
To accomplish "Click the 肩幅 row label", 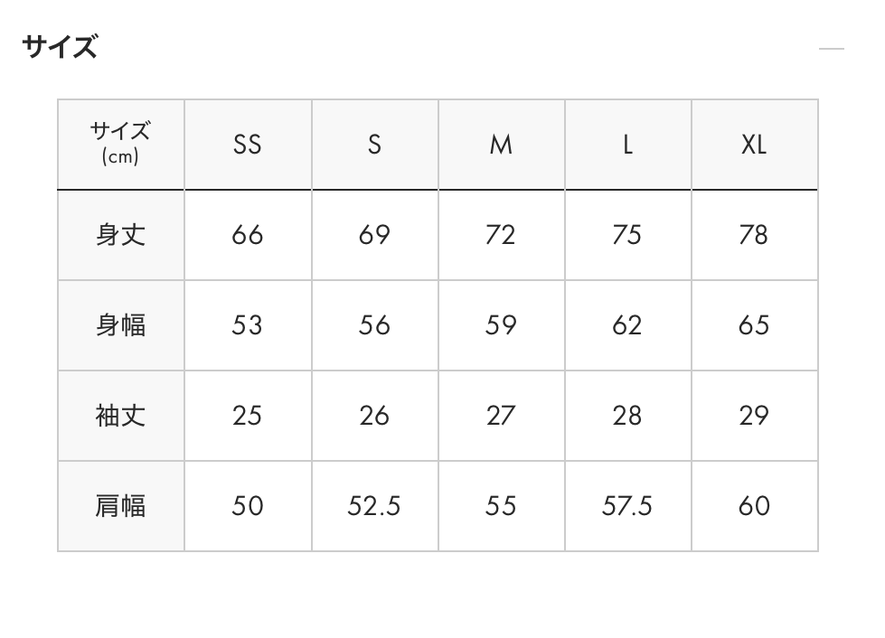I will [120, 506].
